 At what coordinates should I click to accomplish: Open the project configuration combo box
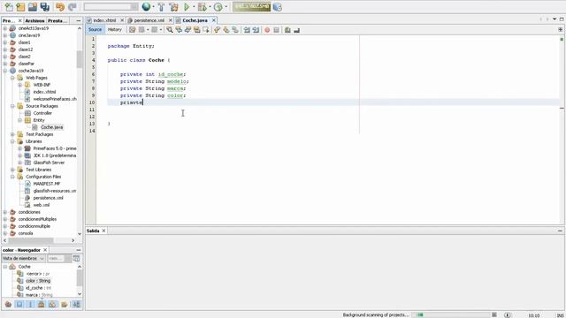pyautogui.click(x=111, y=7)
